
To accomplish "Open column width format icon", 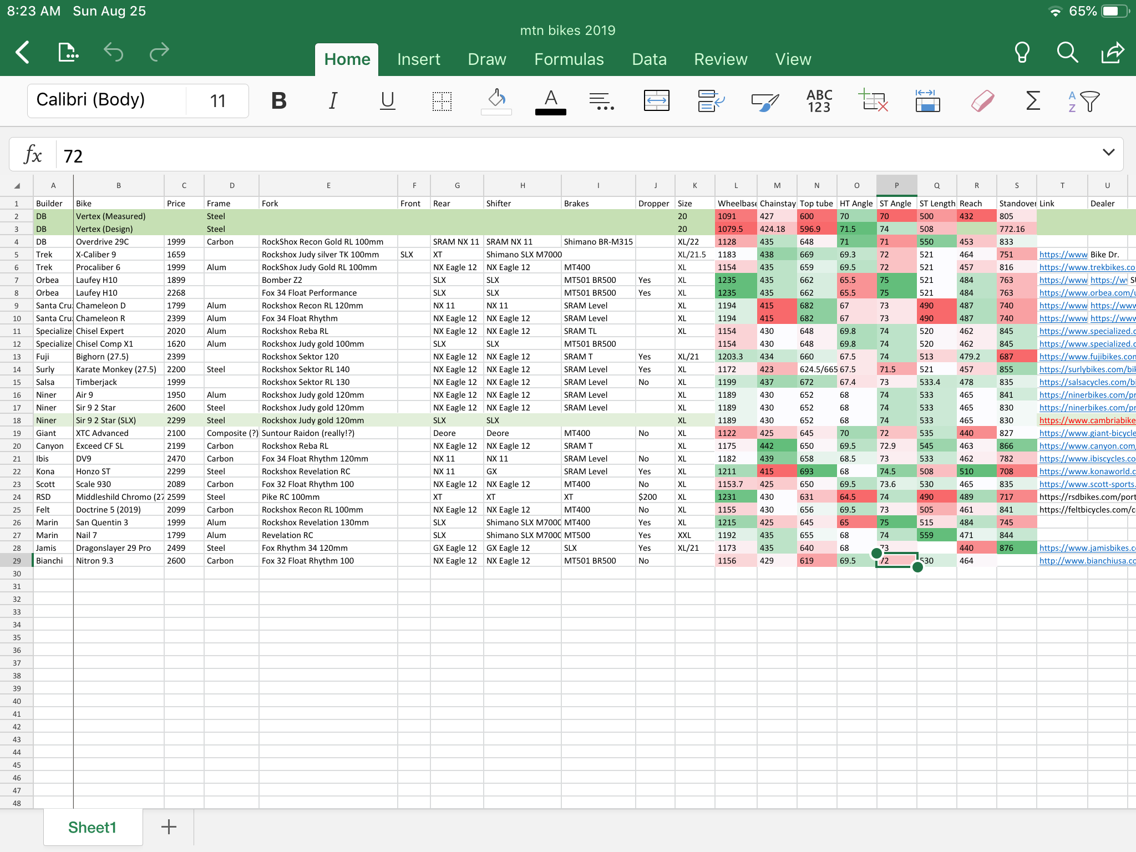I will pos(927,101).
